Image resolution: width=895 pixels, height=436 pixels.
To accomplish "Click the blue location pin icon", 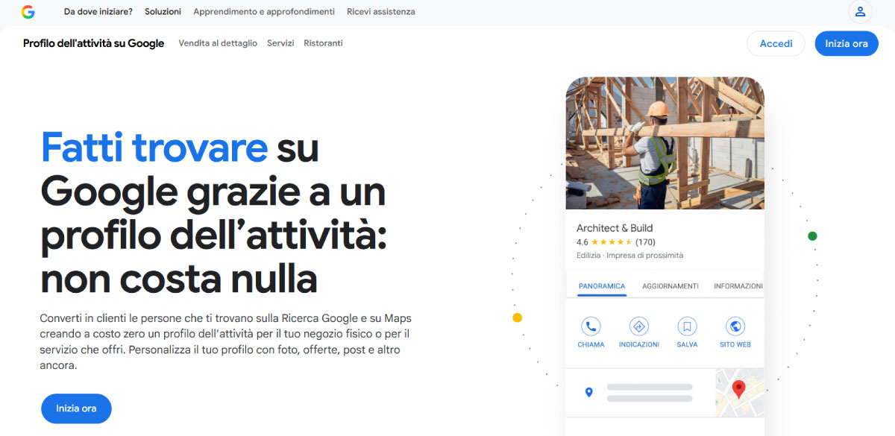I will pyautogui.click(x=588, y=392).
